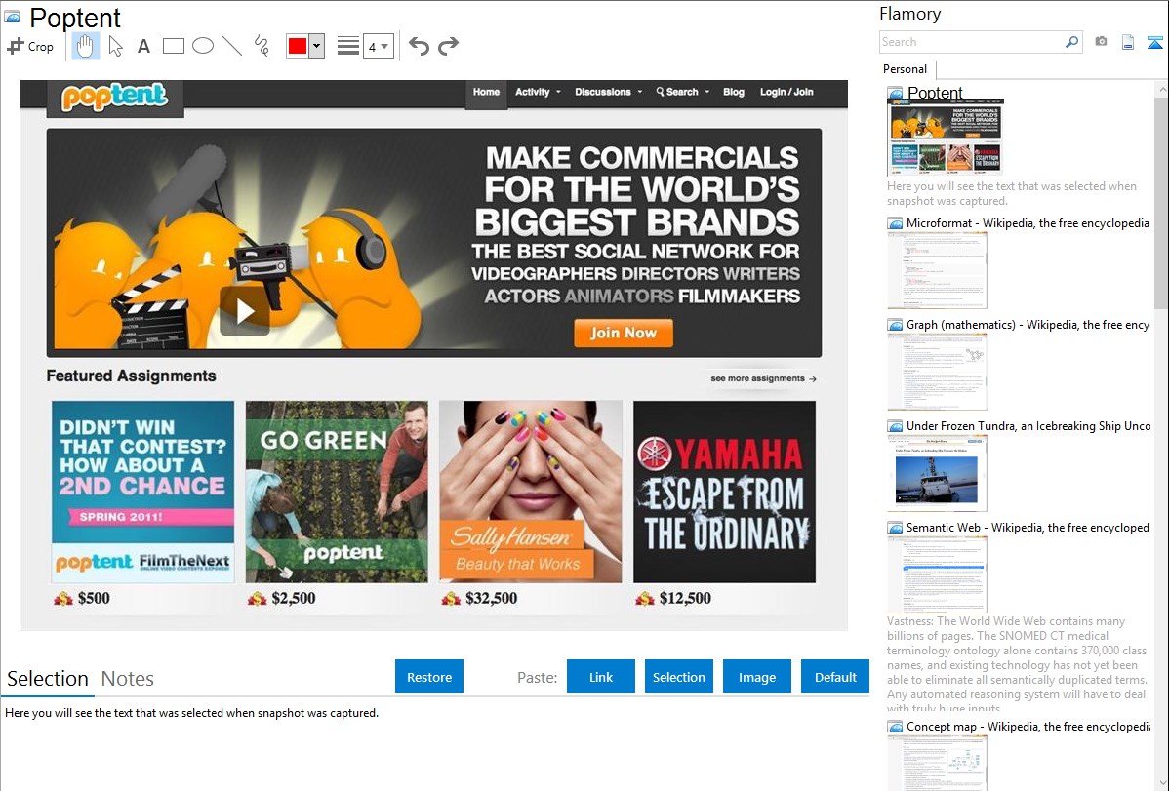Open the color picker dropdown arrow

click(x=316, y=46)
